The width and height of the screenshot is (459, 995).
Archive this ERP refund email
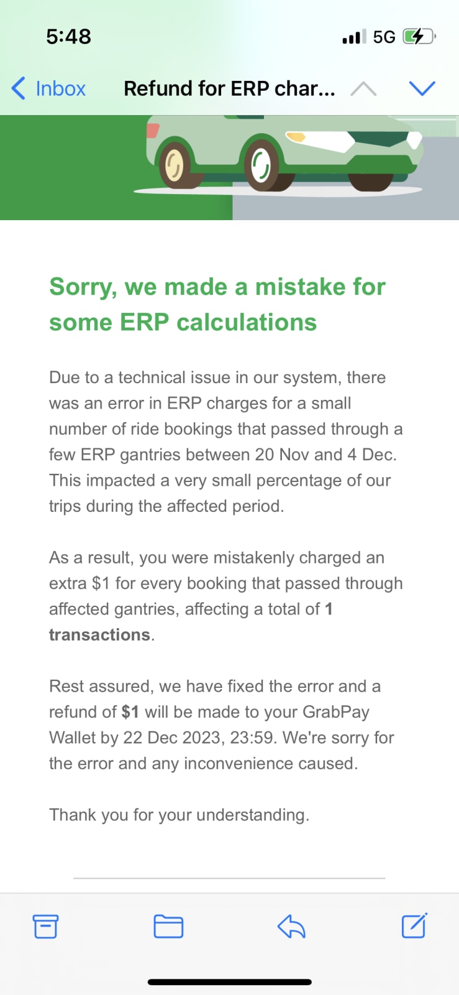(x=46, y=927)
